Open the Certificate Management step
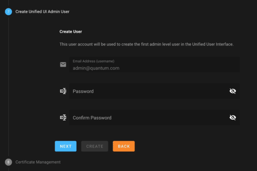Viewport: 257px width, 171px height. tap(38, 162)
